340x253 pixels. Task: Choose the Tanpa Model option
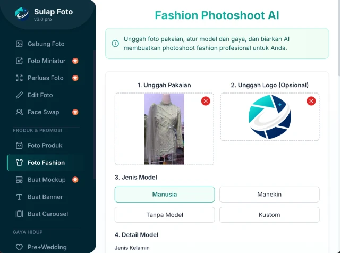tap(165, 215)
